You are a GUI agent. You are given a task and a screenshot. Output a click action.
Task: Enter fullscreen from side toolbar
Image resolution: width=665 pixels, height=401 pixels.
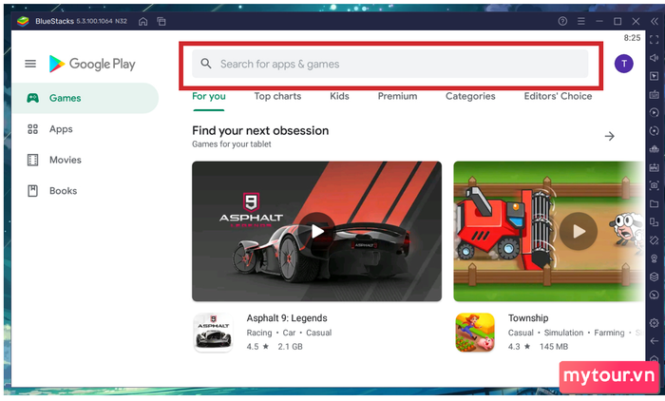pos(654,40)
